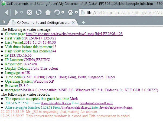Click the paw print icon

[x=70, y=12]
